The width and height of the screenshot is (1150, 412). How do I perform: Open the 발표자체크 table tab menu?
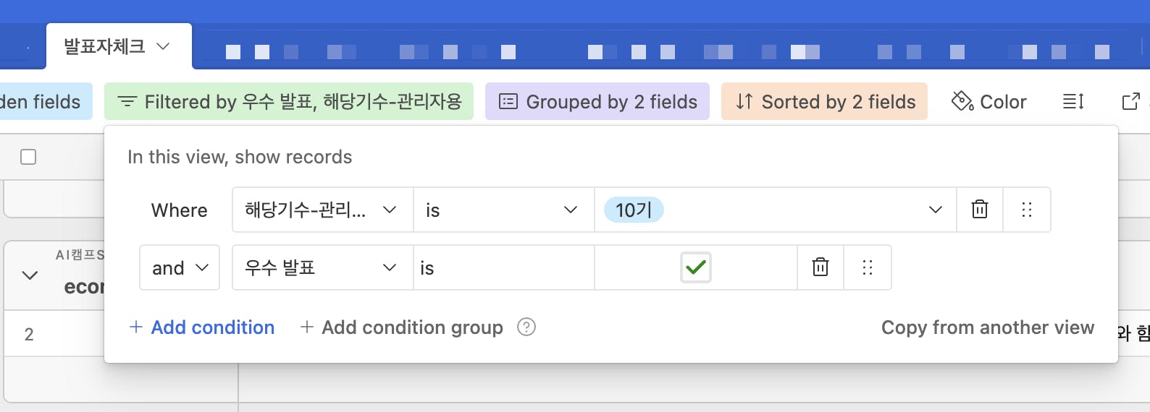[x=119, y=46]
